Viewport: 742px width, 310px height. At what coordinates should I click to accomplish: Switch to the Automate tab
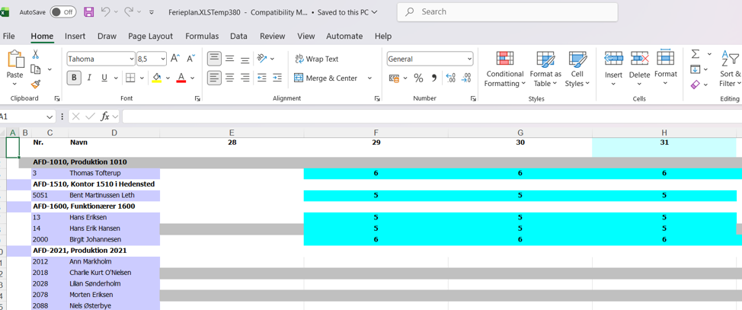(x=344, y=36)
